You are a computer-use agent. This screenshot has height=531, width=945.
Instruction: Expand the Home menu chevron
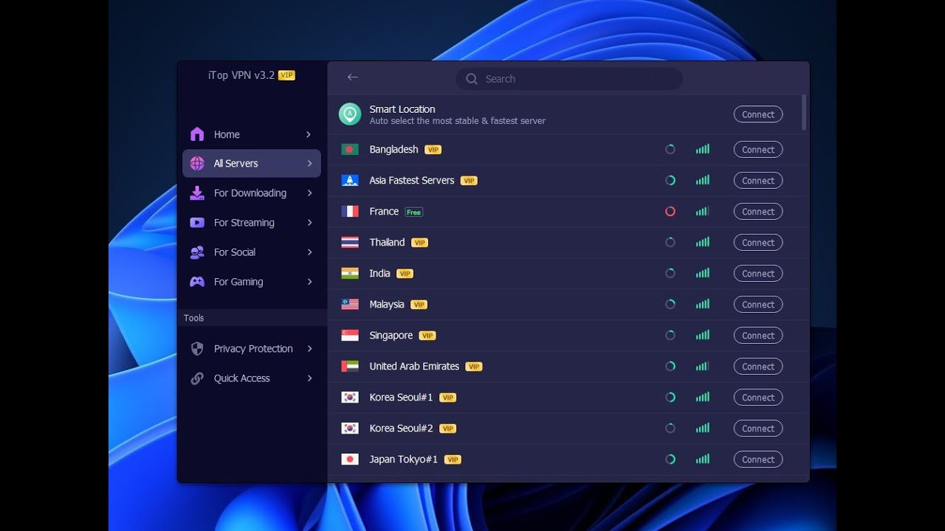[309, 134]
